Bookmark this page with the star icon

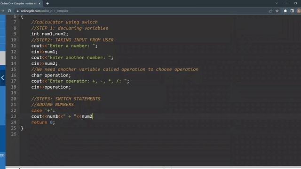(x=277, y=11)
